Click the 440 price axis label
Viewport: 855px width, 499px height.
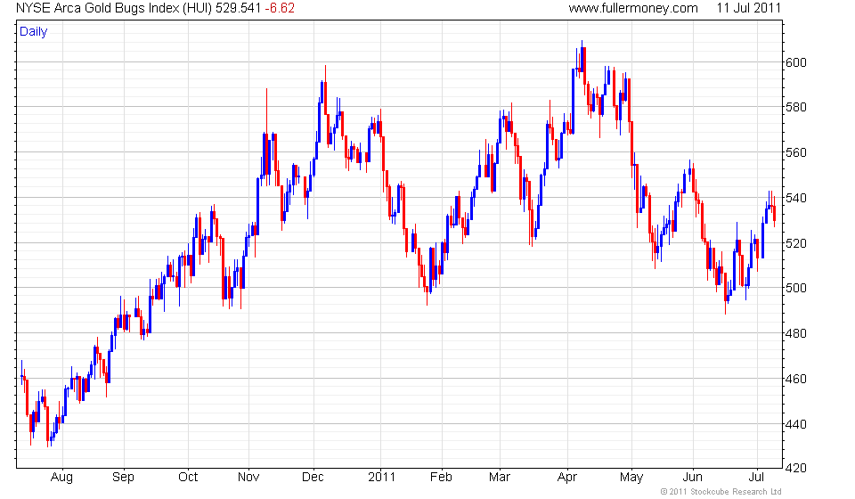pyautogui.click(x=795, y=424)
